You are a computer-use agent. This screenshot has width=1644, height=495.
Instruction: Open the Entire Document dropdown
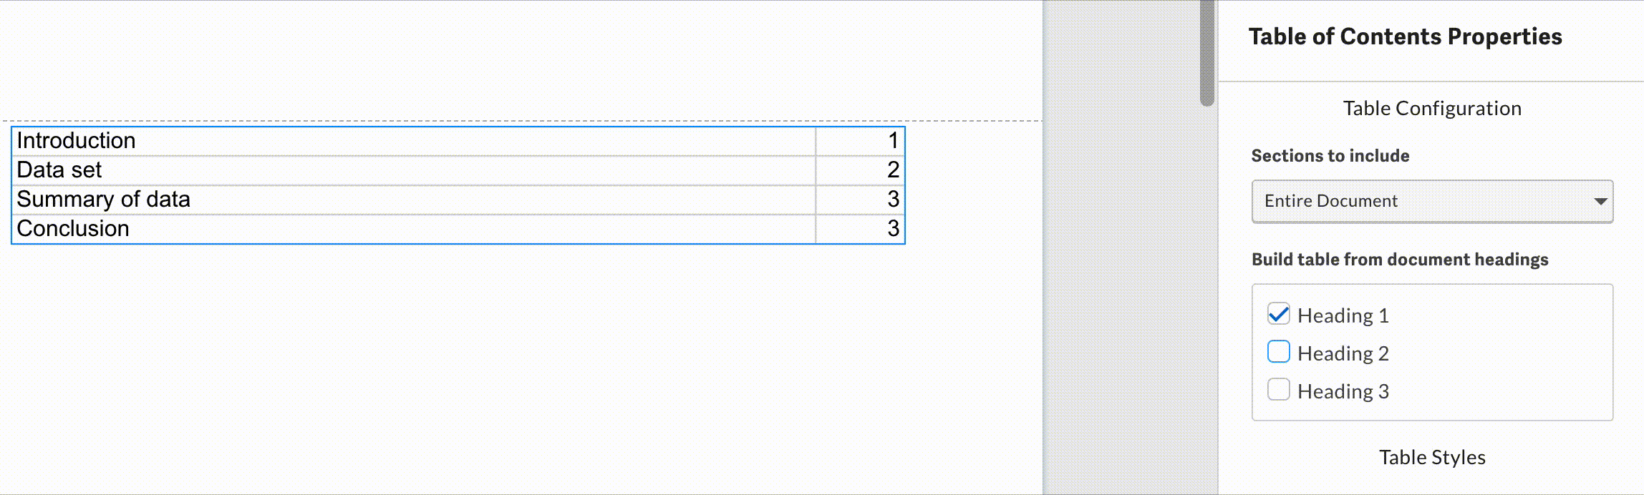click(1431, 201)
